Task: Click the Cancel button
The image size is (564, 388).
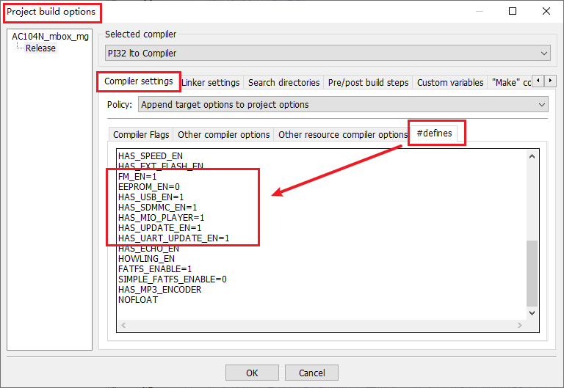Action: point(311,373)
